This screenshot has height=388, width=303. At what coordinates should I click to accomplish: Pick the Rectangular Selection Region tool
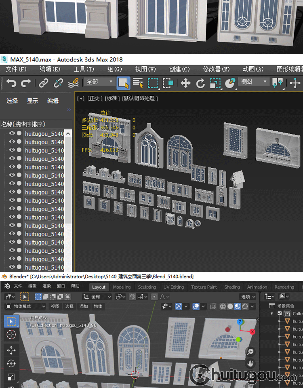[153, 83]
